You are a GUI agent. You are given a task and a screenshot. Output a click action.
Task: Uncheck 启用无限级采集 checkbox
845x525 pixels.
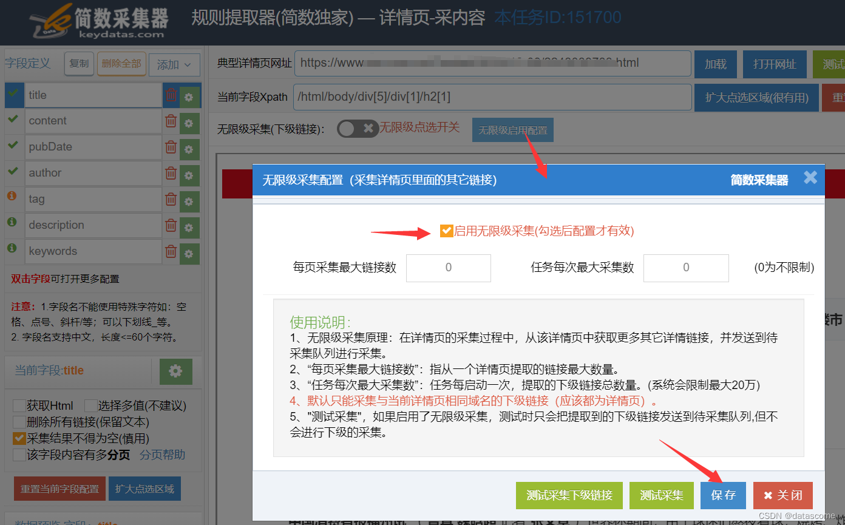pos(447,231)
